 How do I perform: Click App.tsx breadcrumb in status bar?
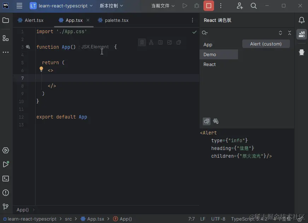(x=92, y=219)
